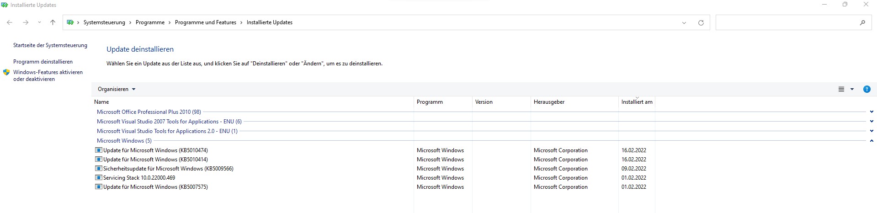Open the help question mark icon
The height and width of the screenshot is (213, 877).
(866, 90)
